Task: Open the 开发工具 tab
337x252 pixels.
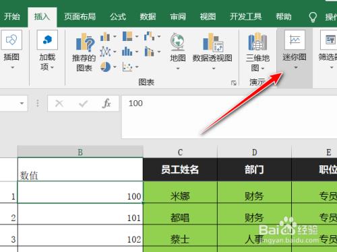Action: [x=246, y=17]
